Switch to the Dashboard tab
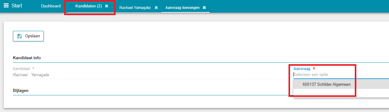Viewport: 389px width, 112px height. coord(51,6)
